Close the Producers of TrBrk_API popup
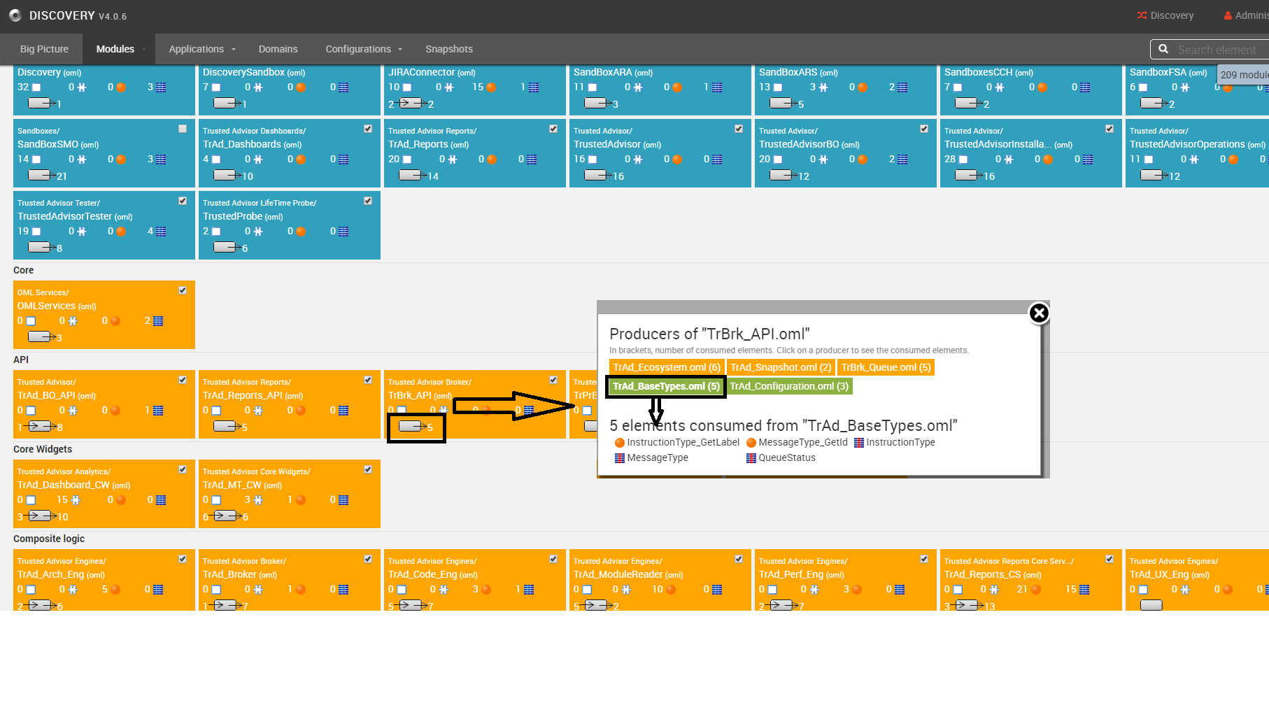 coord(1039,313)
